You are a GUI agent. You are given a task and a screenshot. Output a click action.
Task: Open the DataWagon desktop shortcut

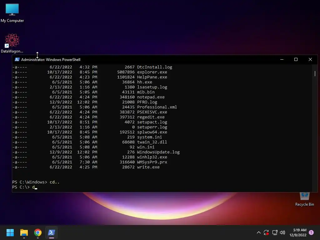[x=12, y=43]
